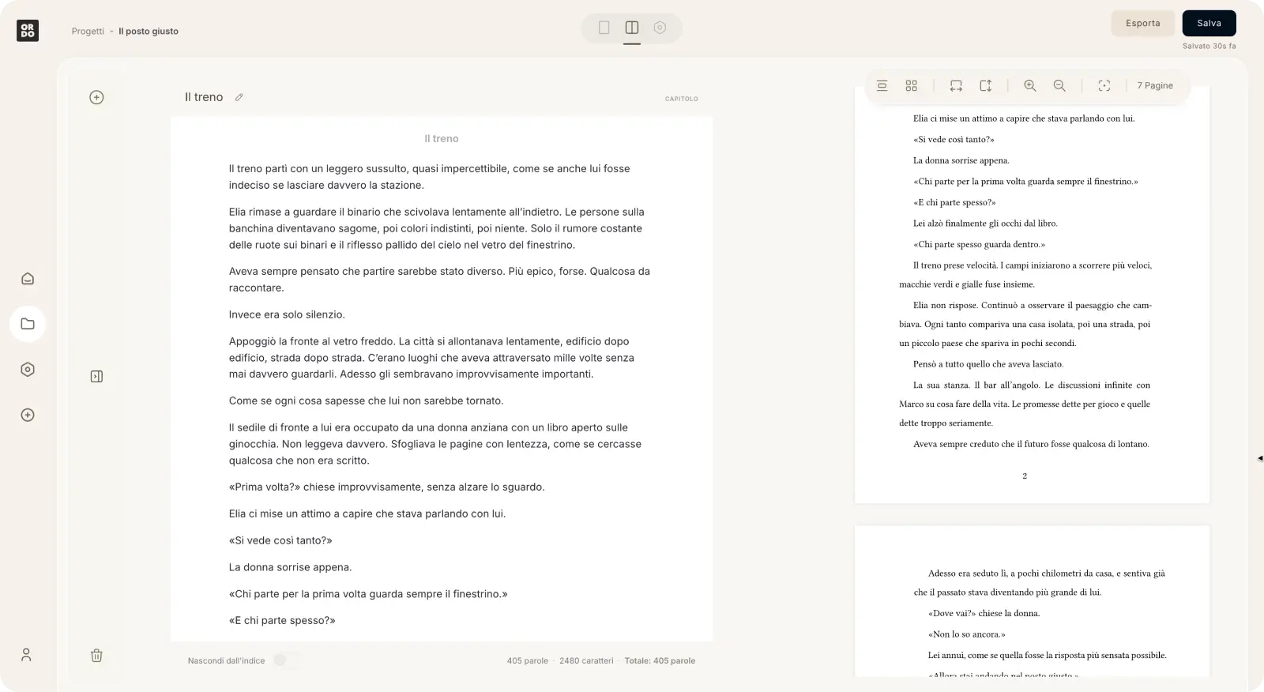Click the 405 parole word count
Screen dimensions: 1264x692
(527, 661)
